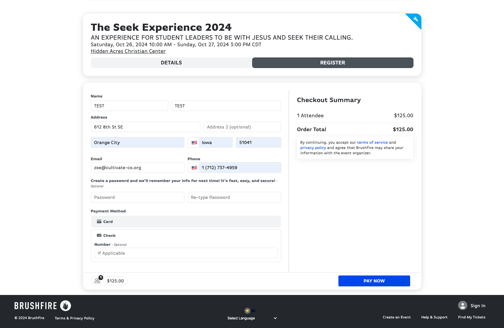This screenshot has height=328, width=504.
Task: Open the terms of service link
Action: point(372,143)
